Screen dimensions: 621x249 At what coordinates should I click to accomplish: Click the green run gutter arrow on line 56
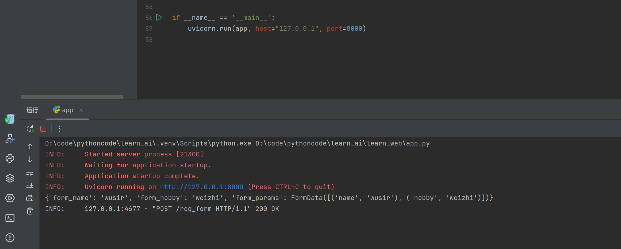(159, 18)
